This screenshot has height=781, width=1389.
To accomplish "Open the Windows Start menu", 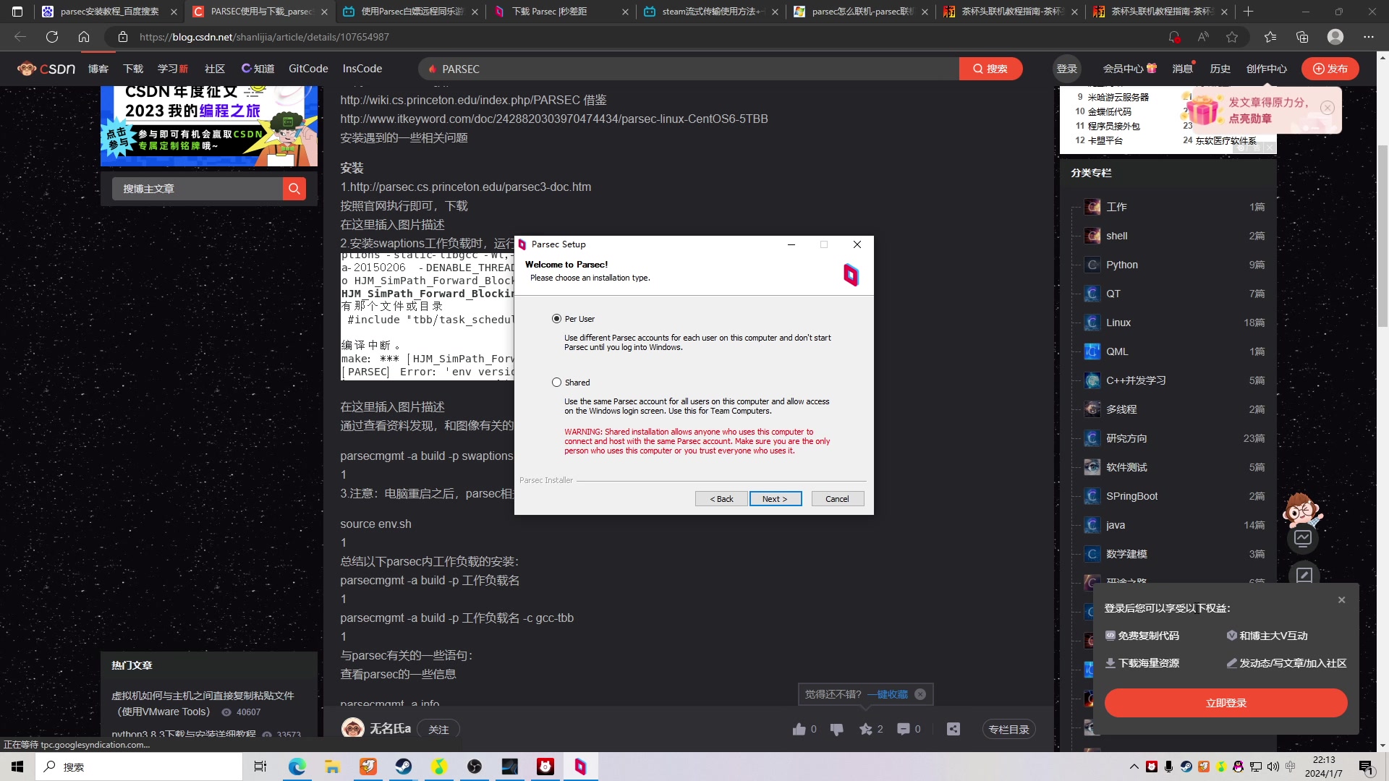I will point(17,767).
